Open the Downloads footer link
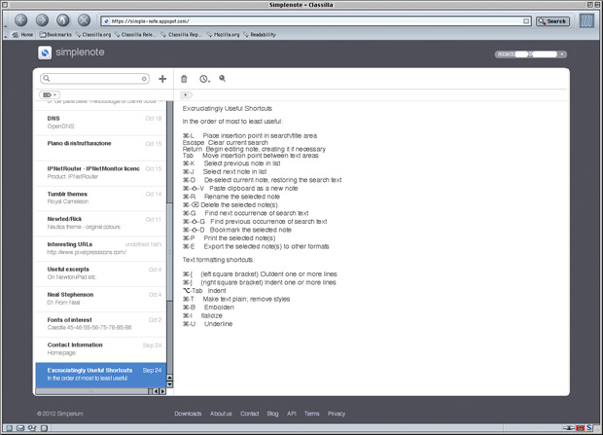 pyautogui.click(x=188, y=414)
